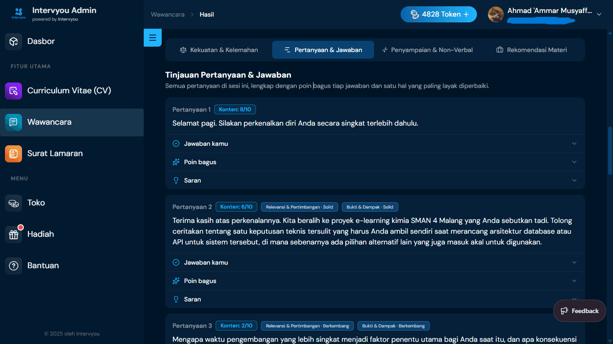This screenshot has height=344, width=613.
Task: Open Toko menu item
Action: click(x=72, y=203)
